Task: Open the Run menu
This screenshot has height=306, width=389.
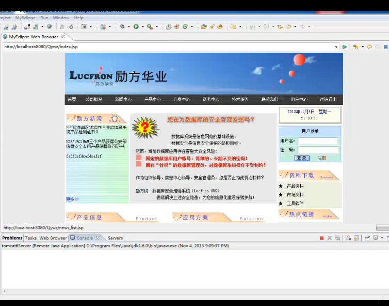Action: (44, 18)
